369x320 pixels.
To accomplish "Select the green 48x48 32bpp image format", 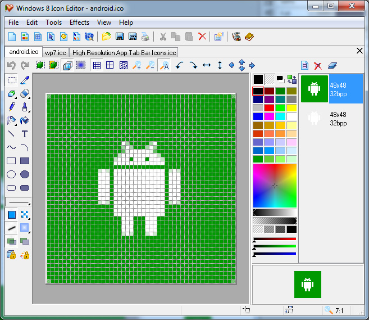I will pyautogui.click(x=332, y=89).
